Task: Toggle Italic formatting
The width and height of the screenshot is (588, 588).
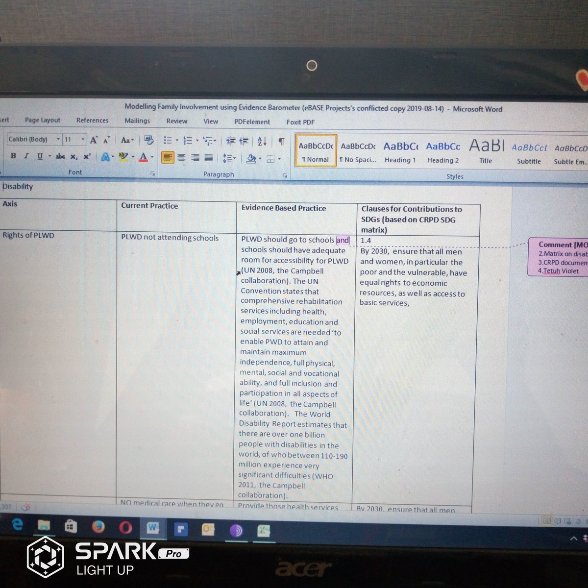Action: coord(26,156)
